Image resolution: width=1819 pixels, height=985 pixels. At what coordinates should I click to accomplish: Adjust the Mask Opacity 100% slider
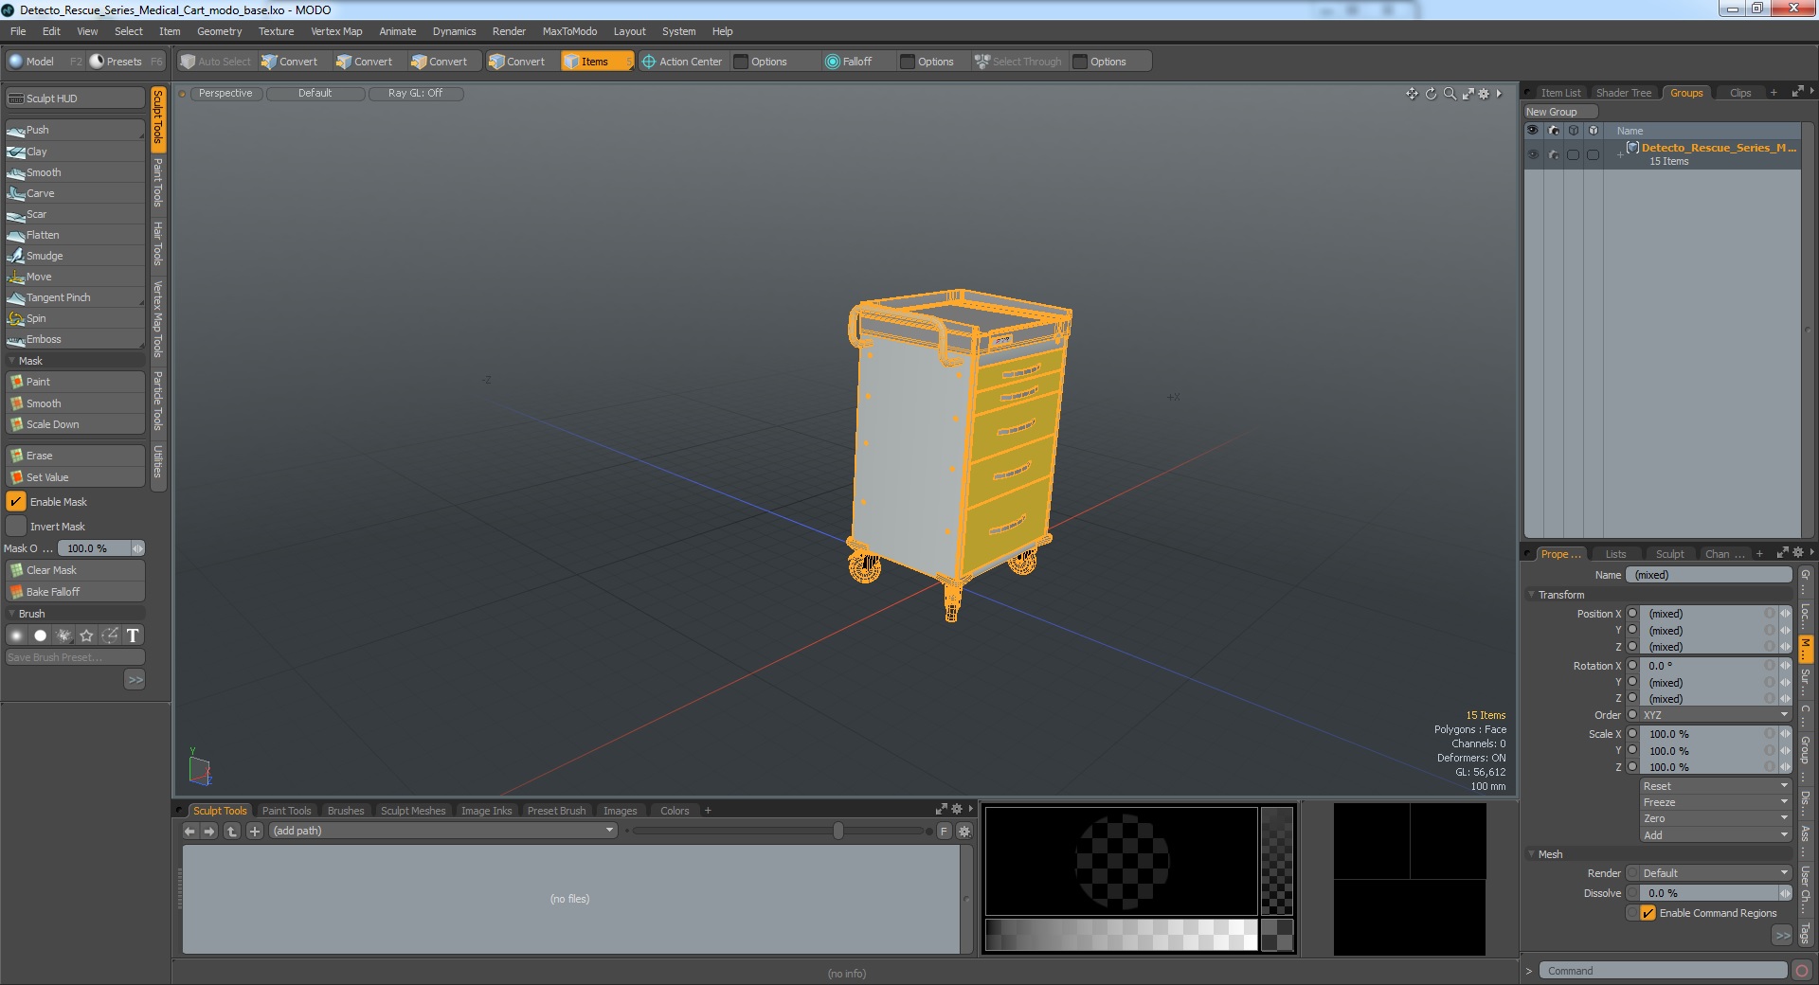pos(100,548)
